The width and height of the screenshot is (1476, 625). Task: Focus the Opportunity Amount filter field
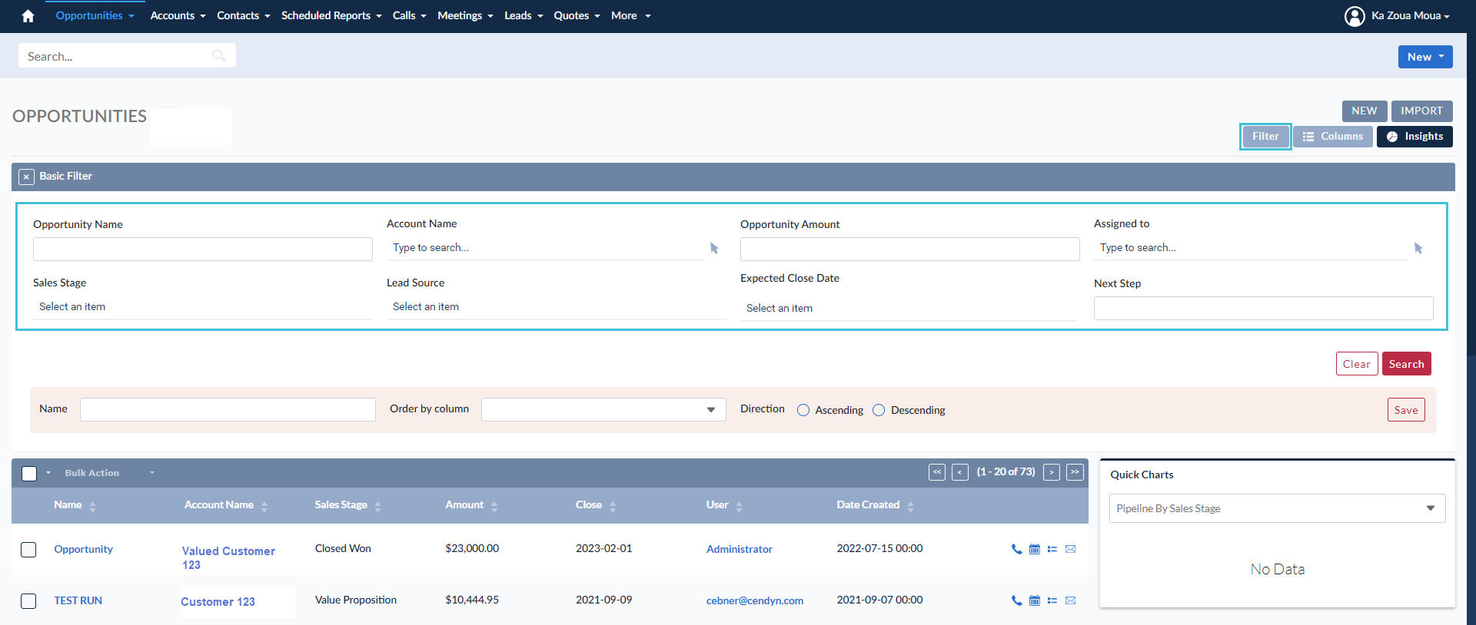(x=910, y=249)
